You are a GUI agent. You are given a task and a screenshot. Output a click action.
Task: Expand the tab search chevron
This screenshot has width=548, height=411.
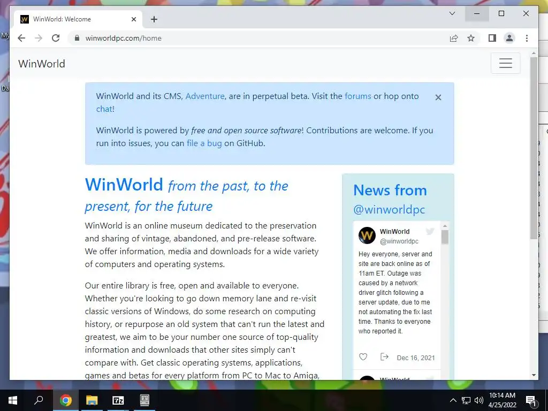[x=452, y=13]
